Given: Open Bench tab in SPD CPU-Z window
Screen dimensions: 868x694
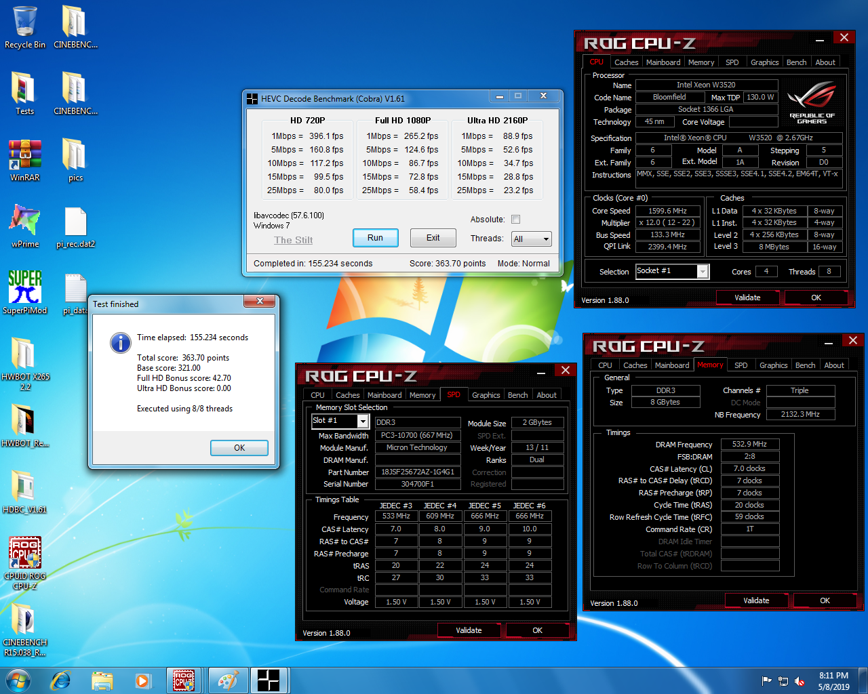Looking at the screenshot, I should pyautogui.click(x=517, y=395).
